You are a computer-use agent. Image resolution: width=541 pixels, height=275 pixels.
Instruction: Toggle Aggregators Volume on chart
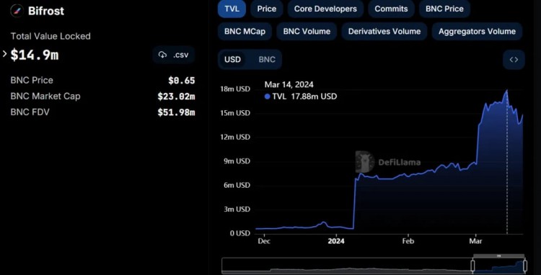click(477, 32)
